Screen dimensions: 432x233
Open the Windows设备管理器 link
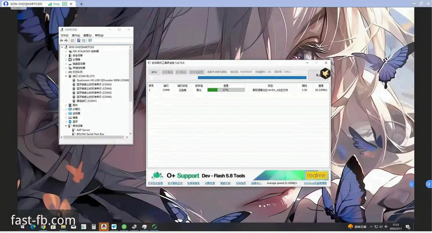point(315,183)
